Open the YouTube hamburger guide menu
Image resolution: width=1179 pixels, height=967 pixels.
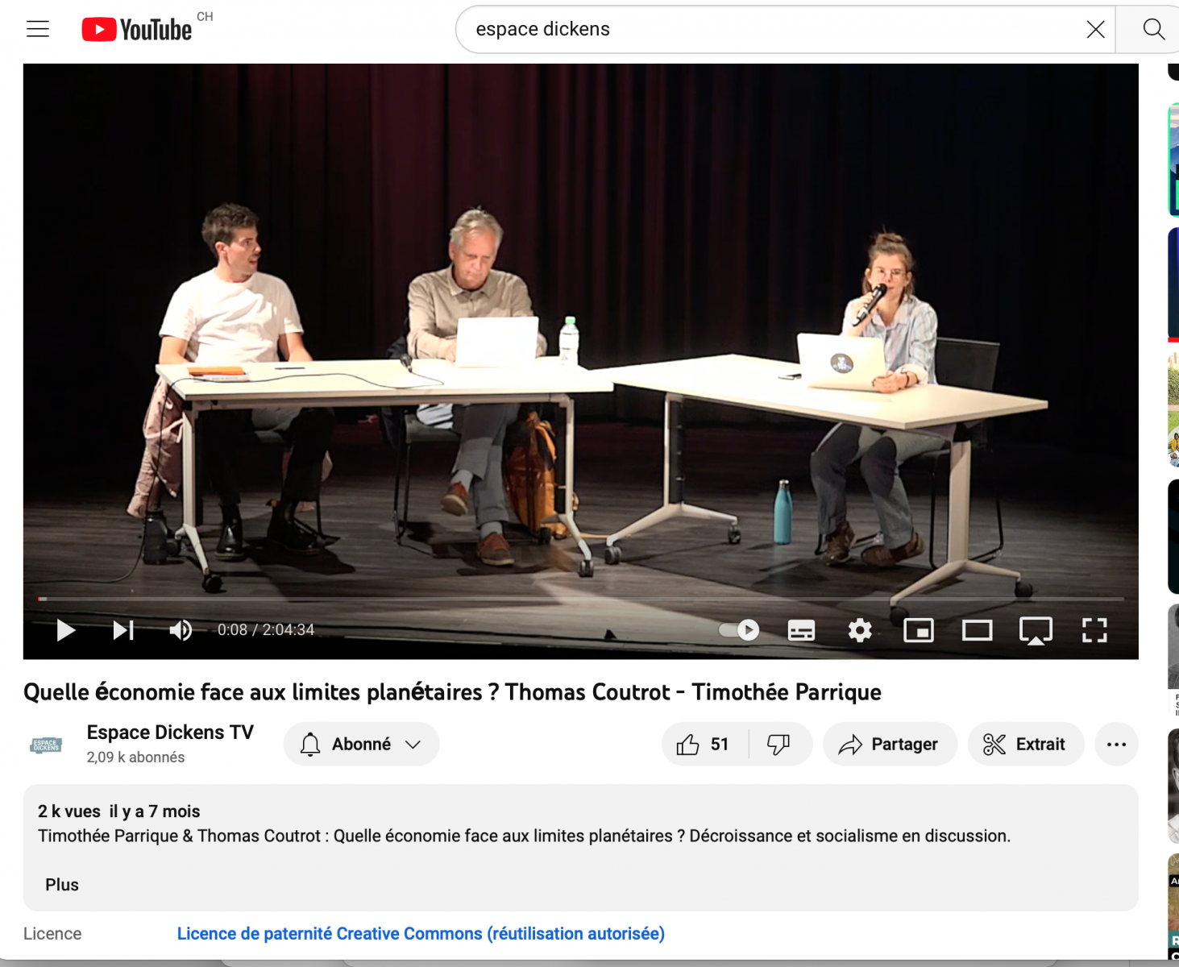click(38, 30)
